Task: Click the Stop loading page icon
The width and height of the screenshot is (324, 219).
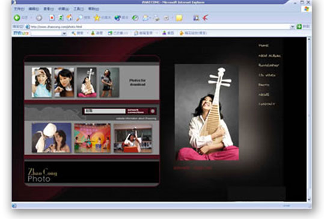Action: (52, 18)
